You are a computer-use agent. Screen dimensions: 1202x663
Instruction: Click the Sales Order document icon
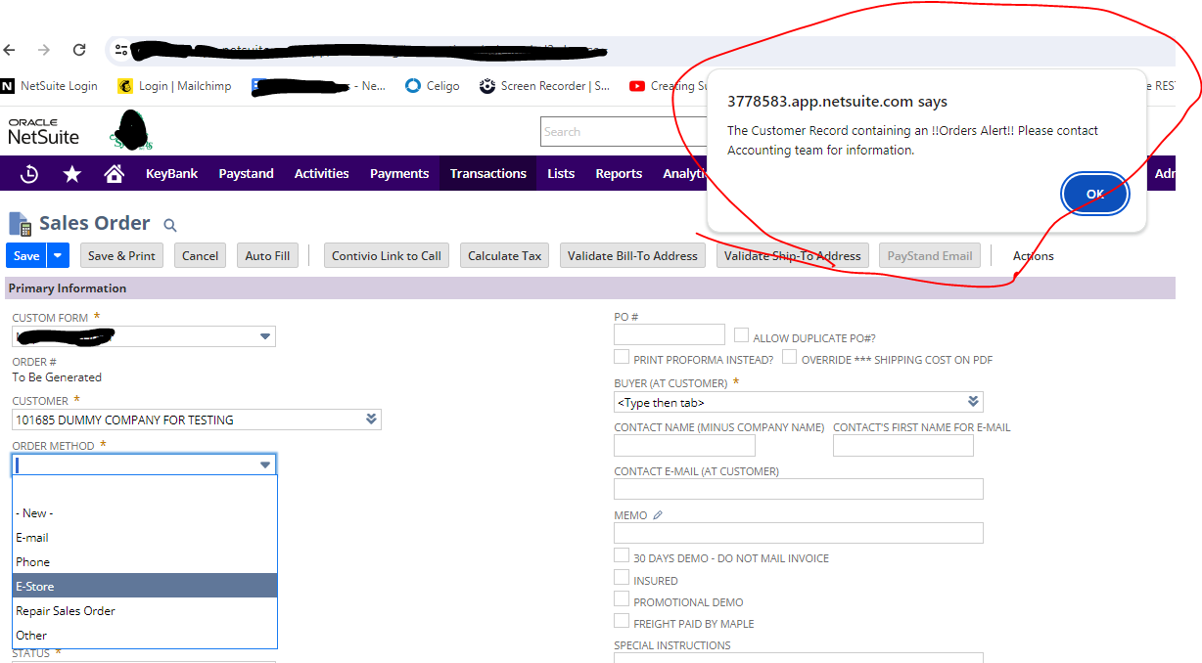click(20, 224)
